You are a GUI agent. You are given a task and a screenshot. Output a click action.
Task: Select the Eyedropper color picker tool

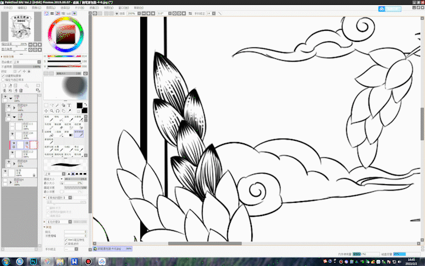point(69,111)
